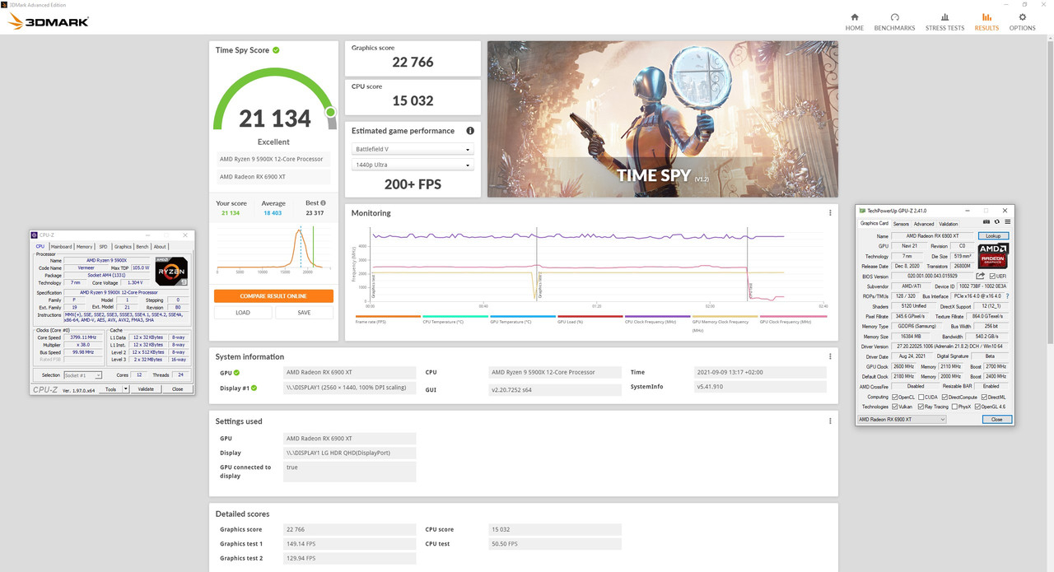The width and height of the screenshot is (1054, 572).
Task: Click the GPU Name field in GPU-Z
Action: 932,236
